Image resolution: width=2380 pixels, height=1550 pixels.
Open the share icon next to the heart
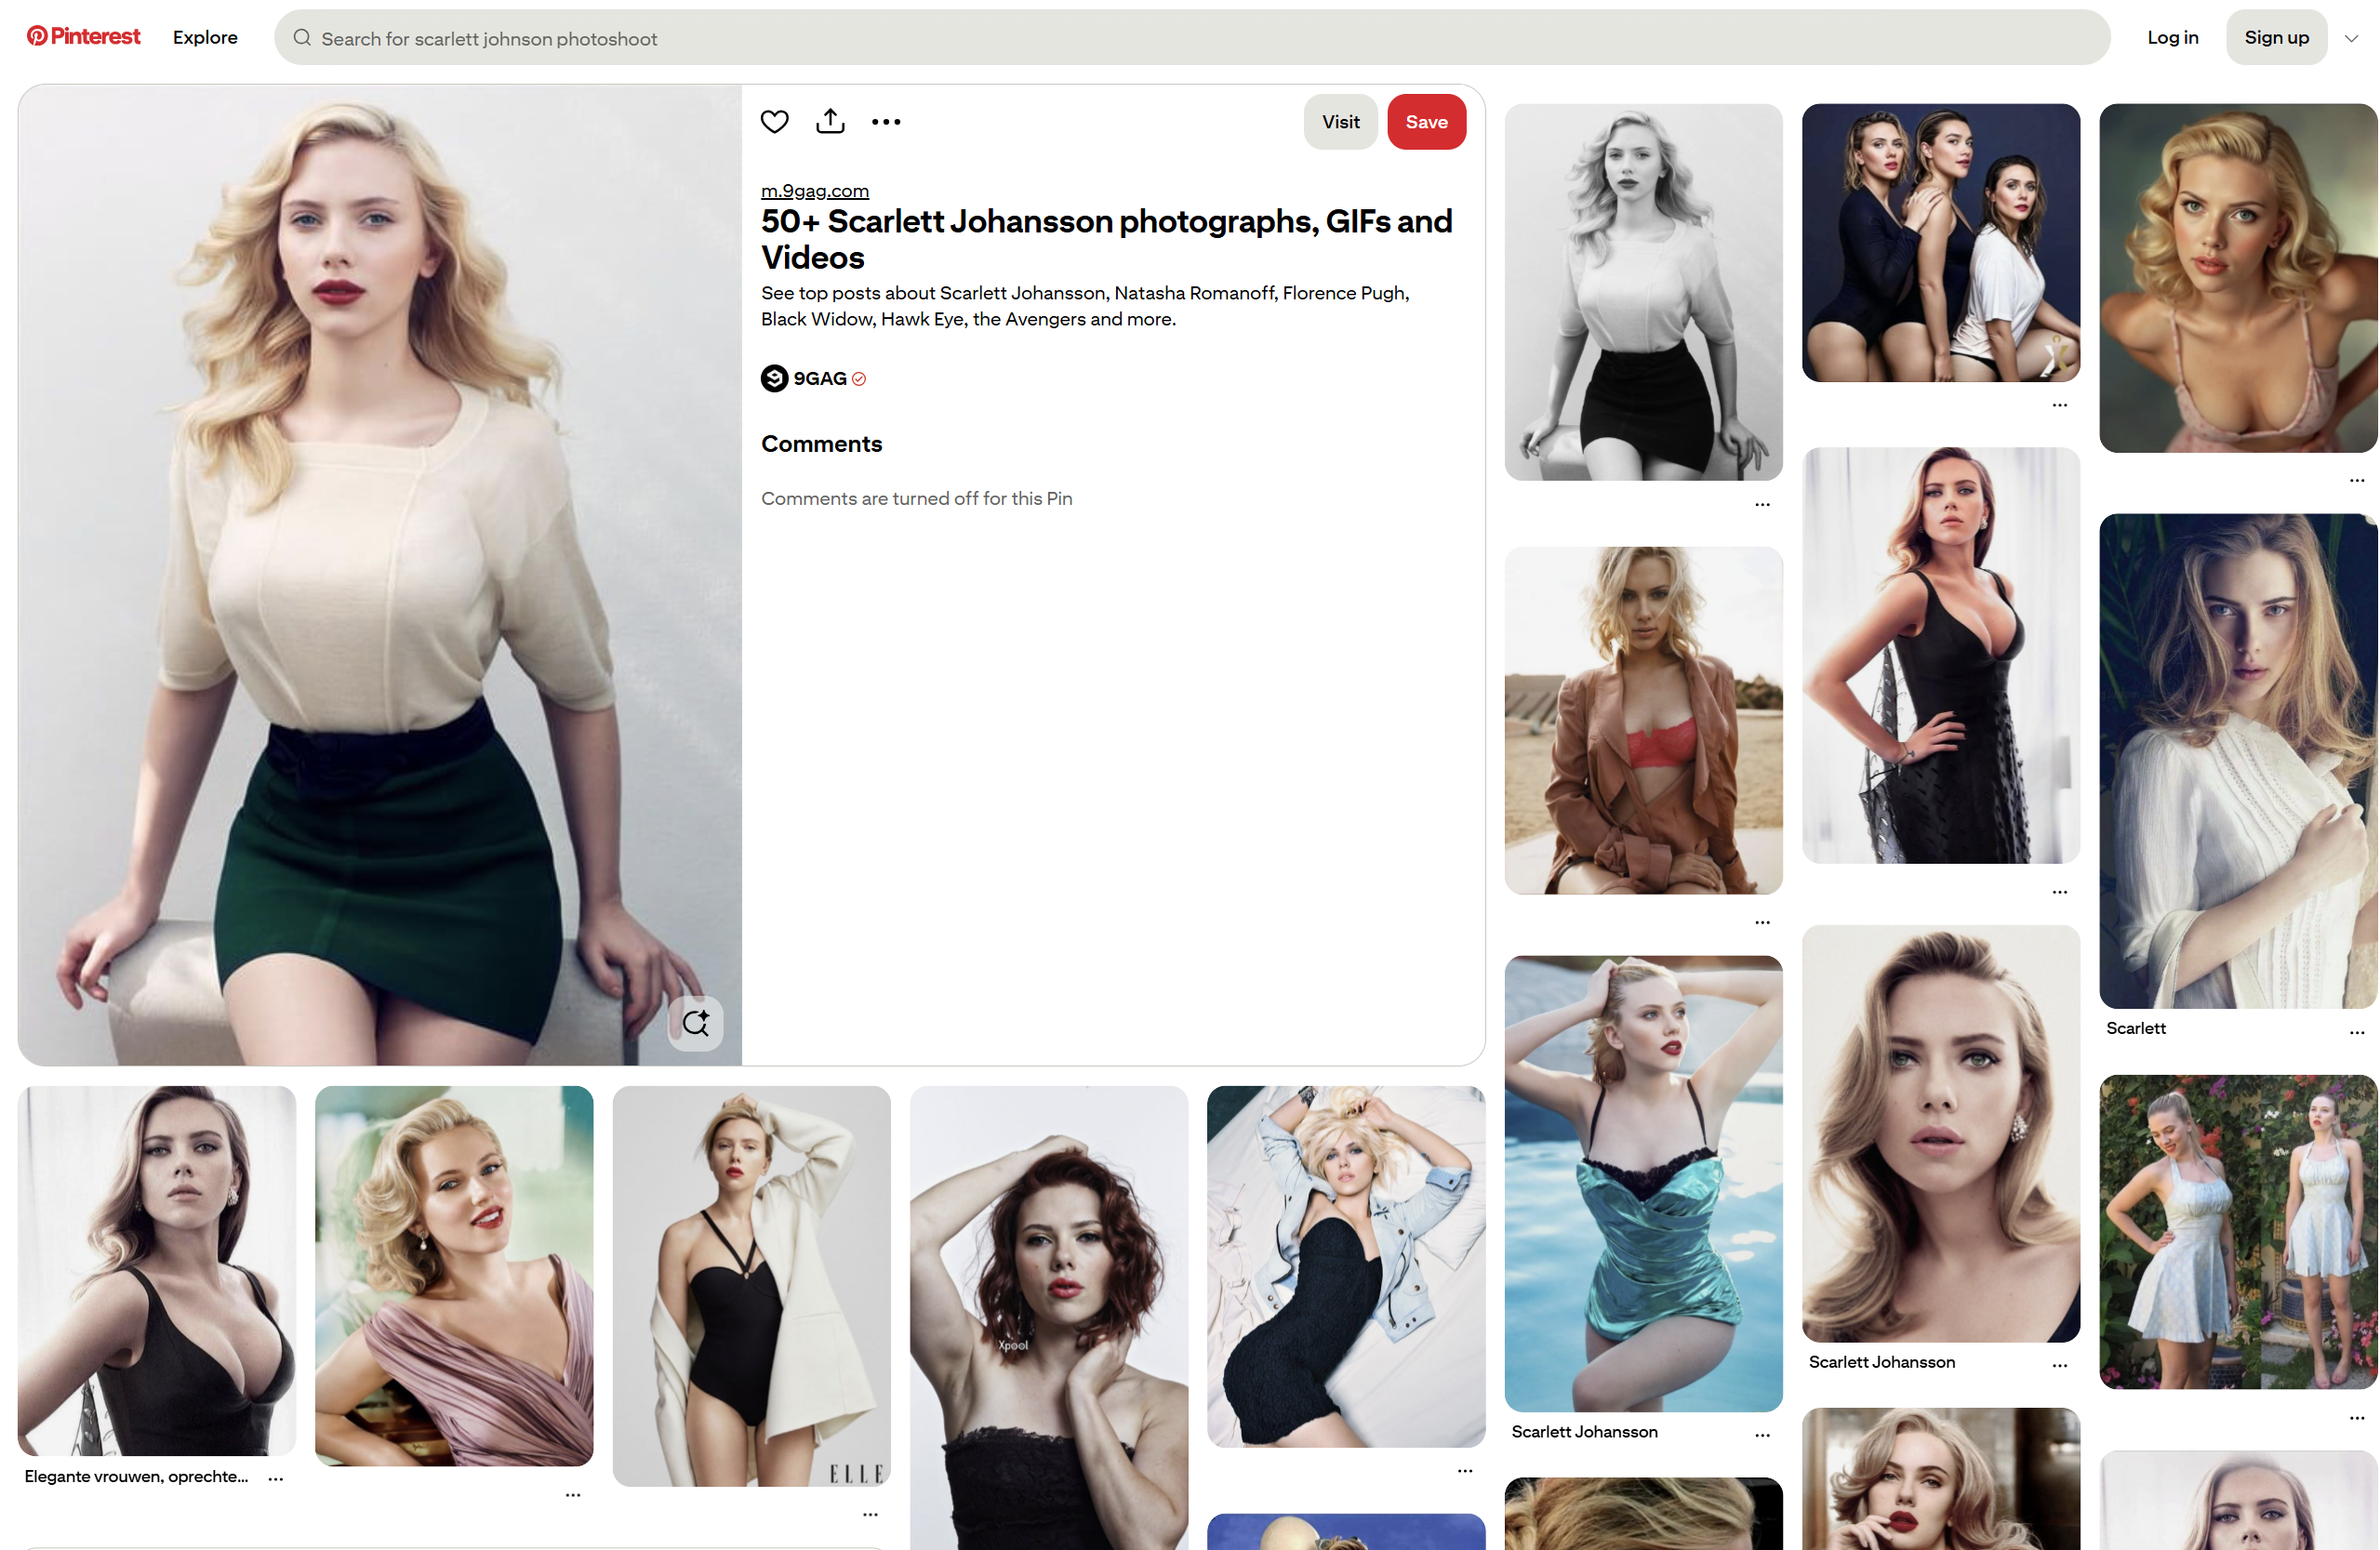pos(830,122)
